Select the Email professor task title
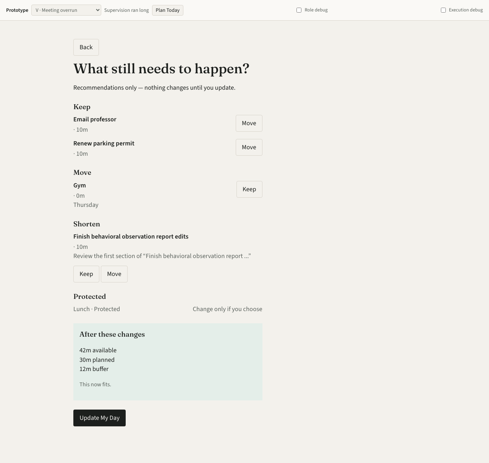This screenshot has width=489, height=463. [x=95, y=119]
